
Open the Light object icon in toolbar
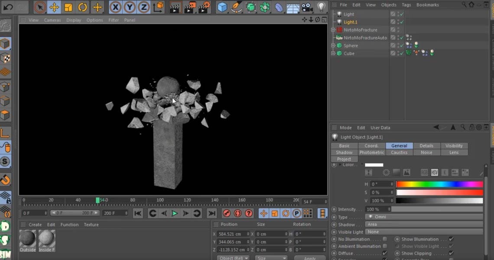321,7
